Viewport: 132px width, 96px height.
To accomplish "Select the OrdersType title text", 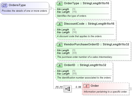I will pyautogui.click(x=17, y=5).
